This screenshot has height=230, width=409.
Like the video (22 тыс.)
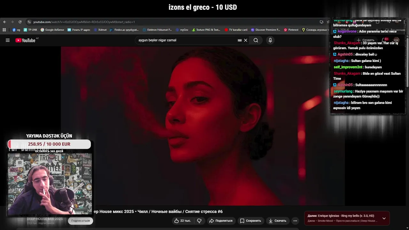pyautogui.click(x=182, y=221)
